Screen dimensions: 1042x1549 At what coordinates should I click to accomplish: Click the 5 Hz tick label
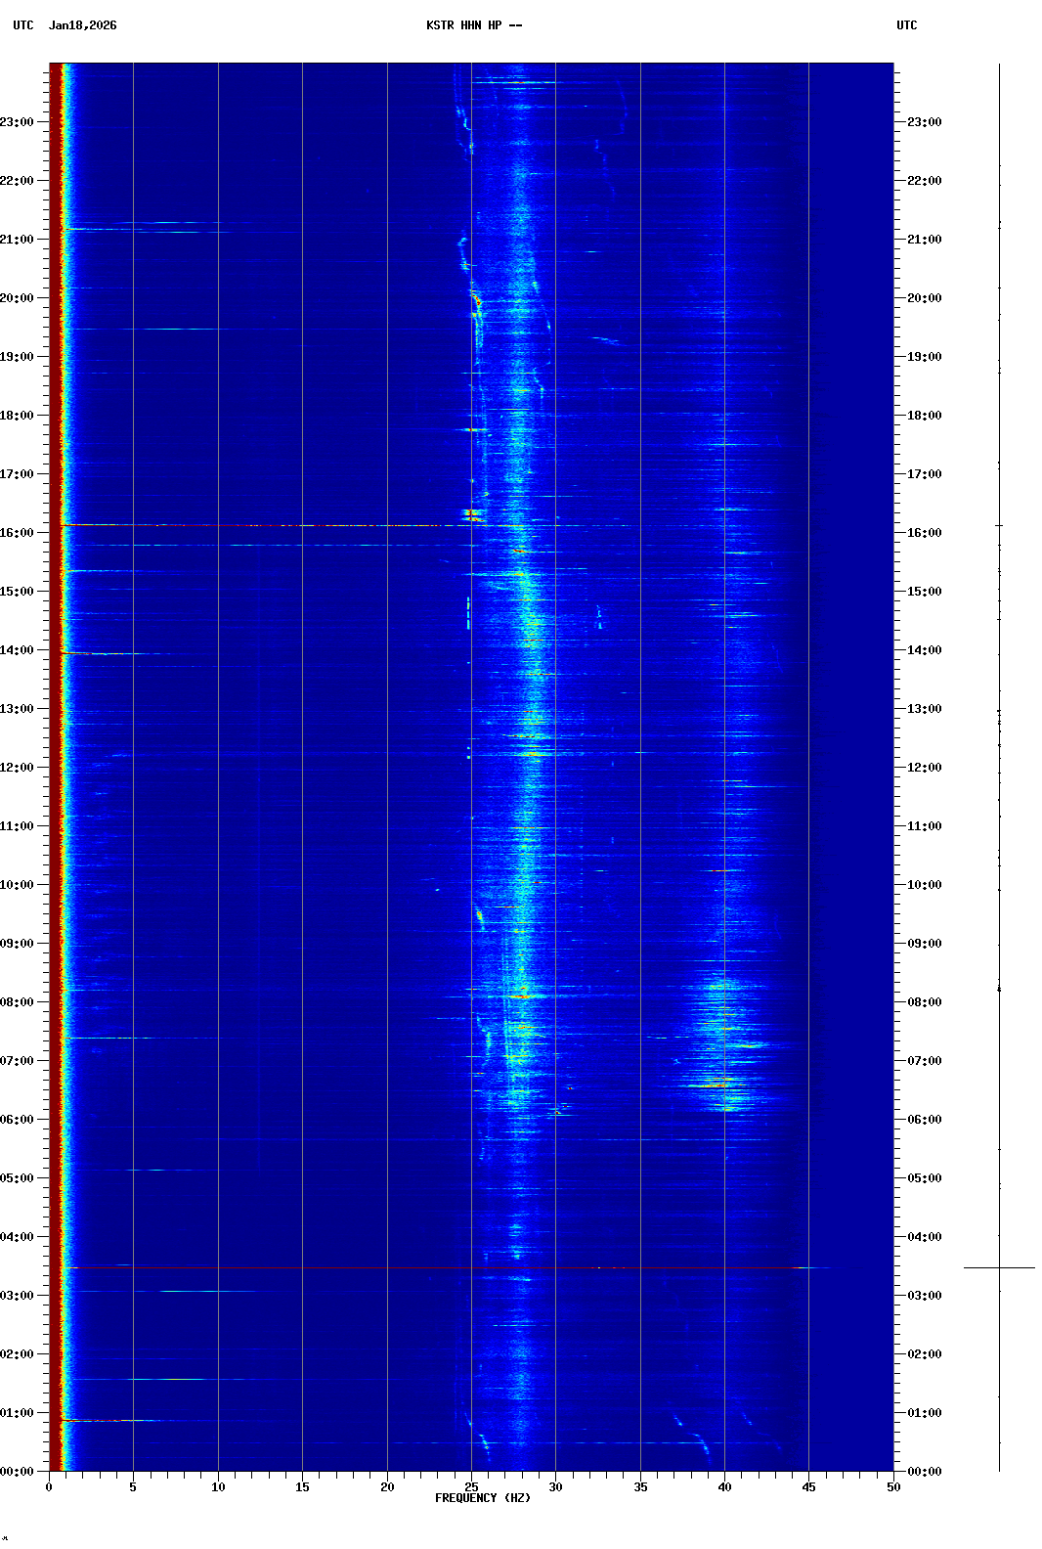click(133, 1486)
